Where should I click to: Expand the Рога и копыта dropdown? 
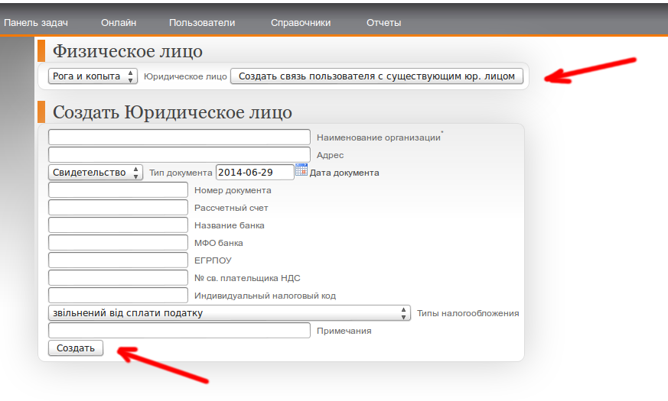pyautogui.click(x=93, y=76)
